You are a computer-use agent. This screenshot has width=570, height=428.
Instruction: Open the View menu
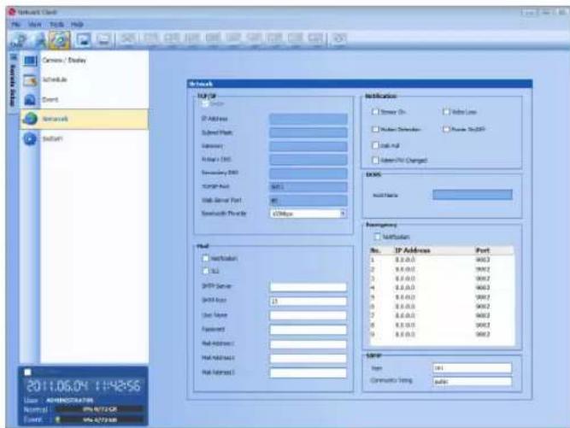34,24
